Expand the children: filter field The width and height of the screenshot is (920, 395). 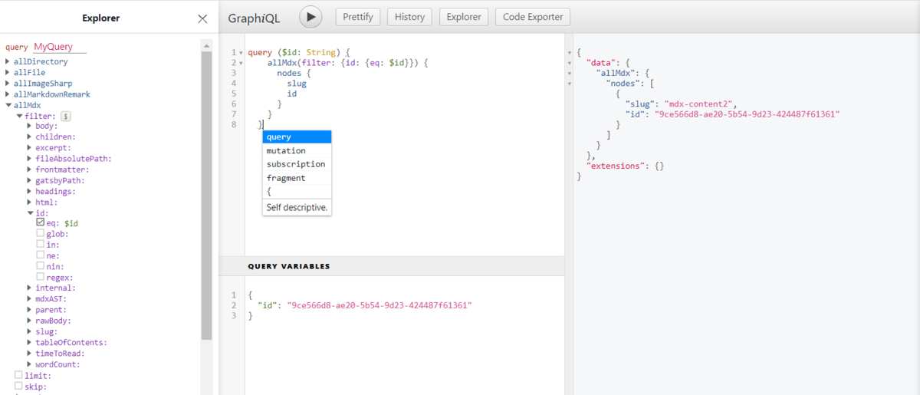[x=30, y=137]
